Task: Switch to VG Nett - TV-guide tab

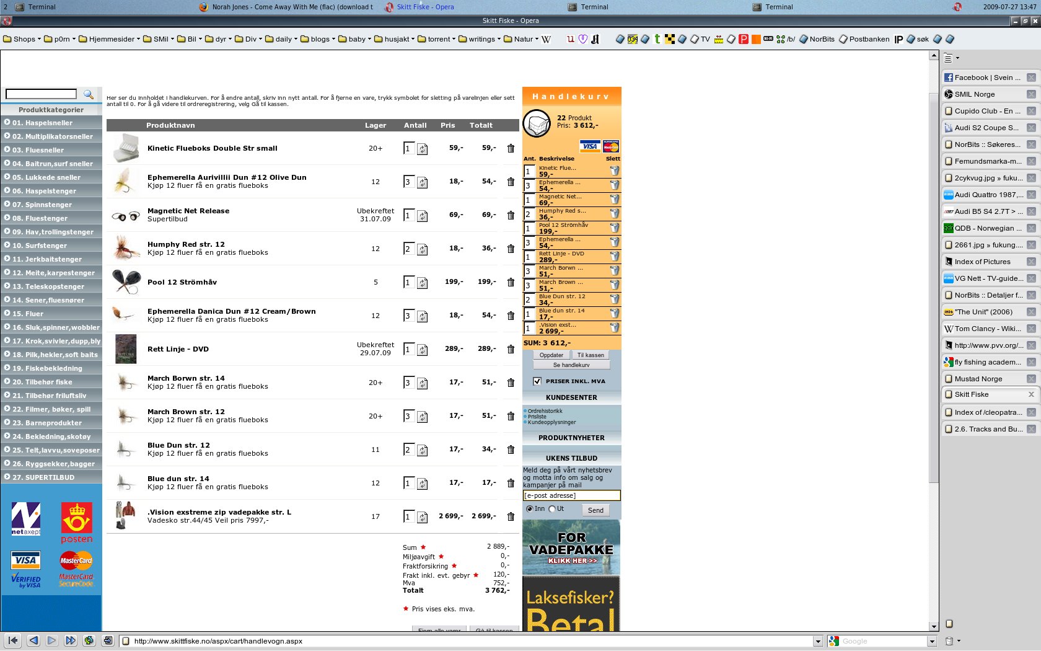Action: [990, 278]
